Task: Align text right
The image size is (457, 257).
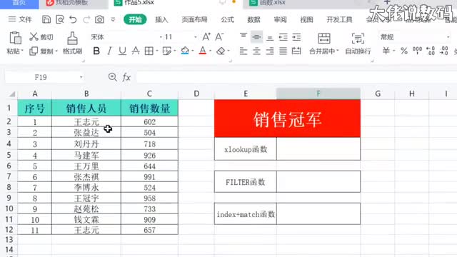Action: coord(270,51)
